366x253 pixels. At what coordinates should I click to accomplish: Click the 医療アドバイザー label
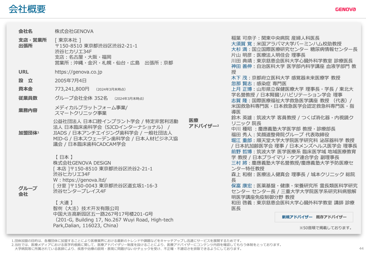pos(204,123)
